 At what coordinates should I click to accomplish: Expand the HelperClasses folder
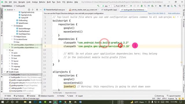coord(12,37)
